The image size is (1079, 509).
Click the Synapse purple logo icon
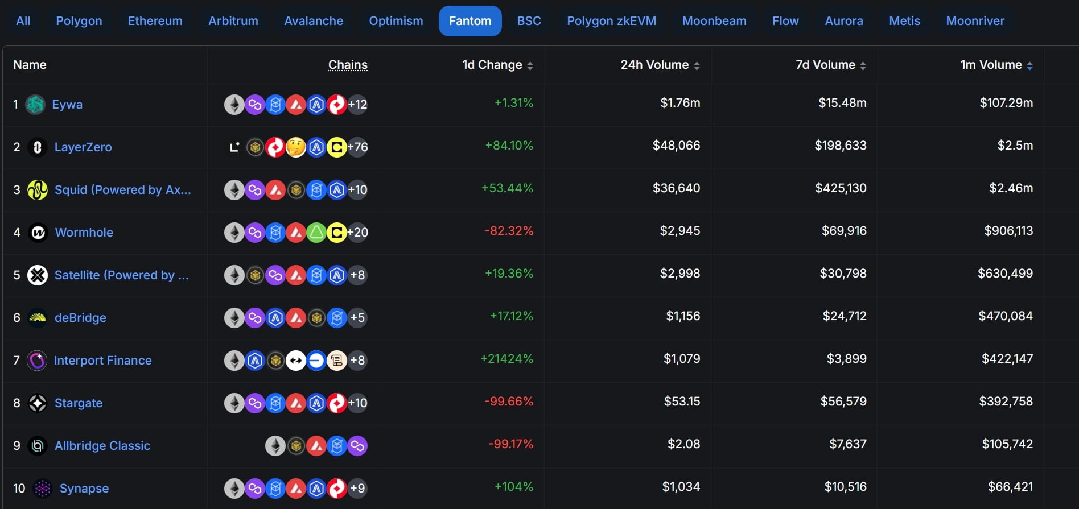pyautogui.click(x=43, y=489)
